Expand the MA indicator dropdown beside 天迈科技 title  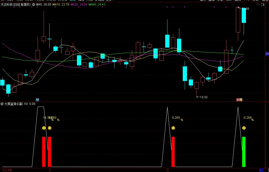click(x=34, y=5)
